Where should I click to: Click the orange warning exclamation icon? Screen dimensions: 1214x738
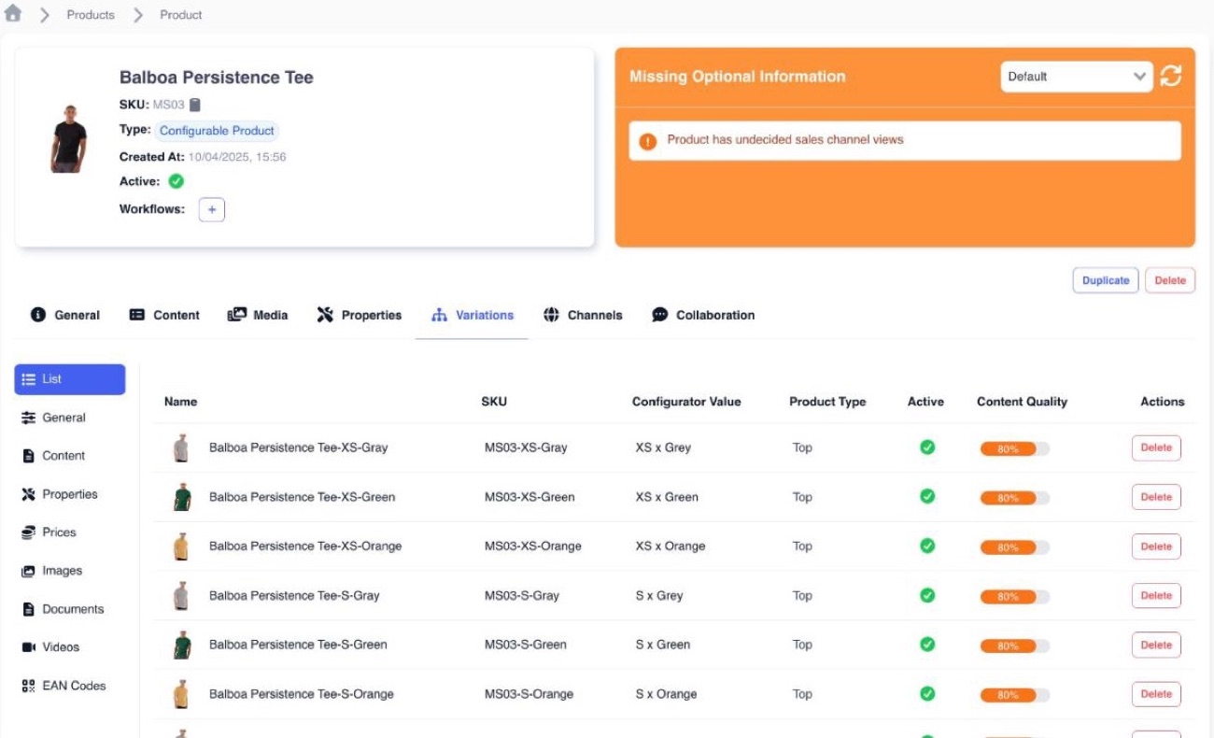(648, 141)
